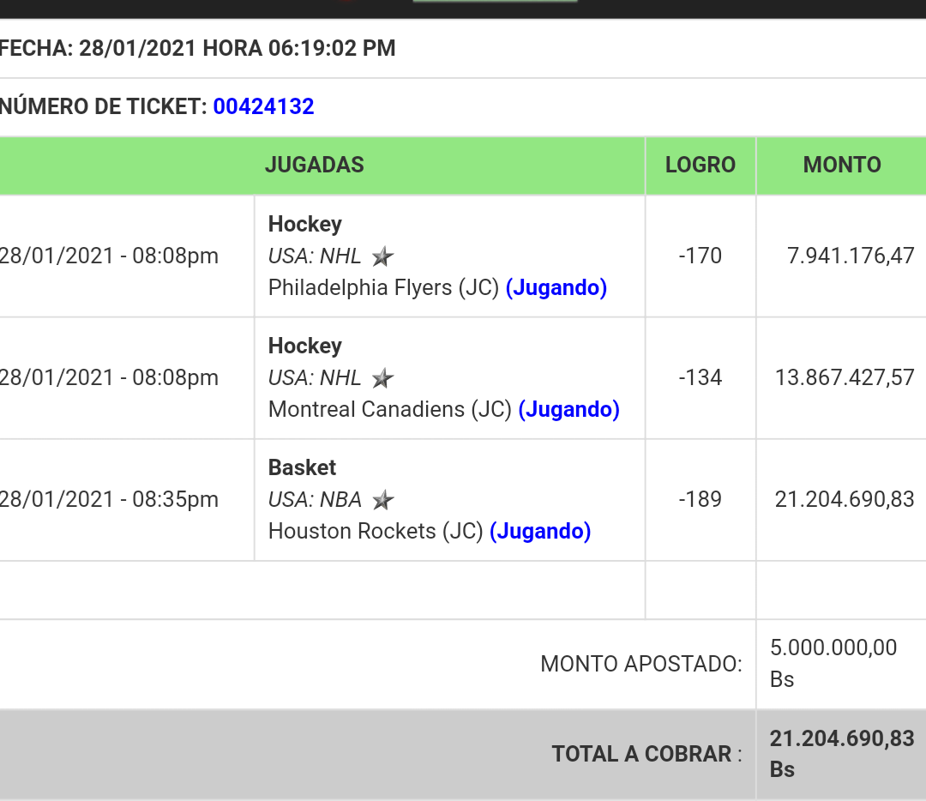Click the star icon beside Montreal Canadiens NHL
The width and height of the screenshot is (926, 801).
382,378
